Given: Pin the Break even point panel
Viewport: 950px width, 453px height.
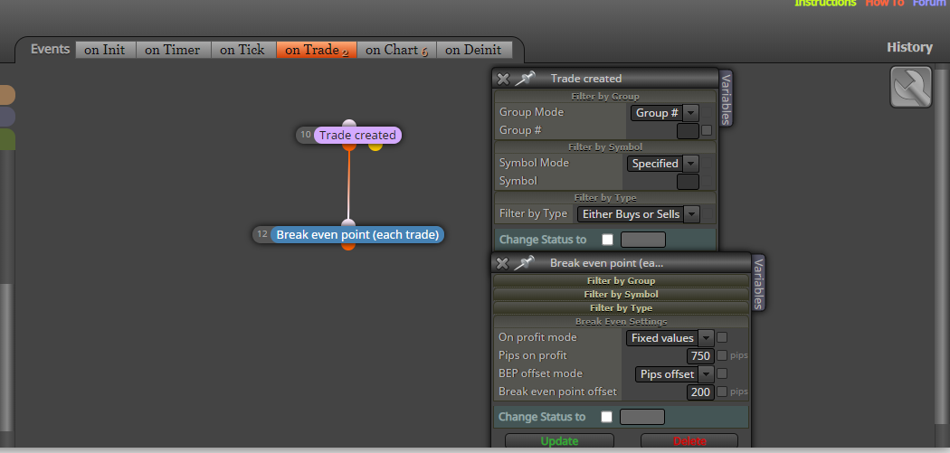Looking at the screenshot, I should [525, 263].
